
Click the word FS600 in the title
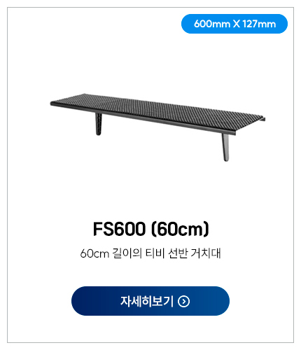pos(119,229)
